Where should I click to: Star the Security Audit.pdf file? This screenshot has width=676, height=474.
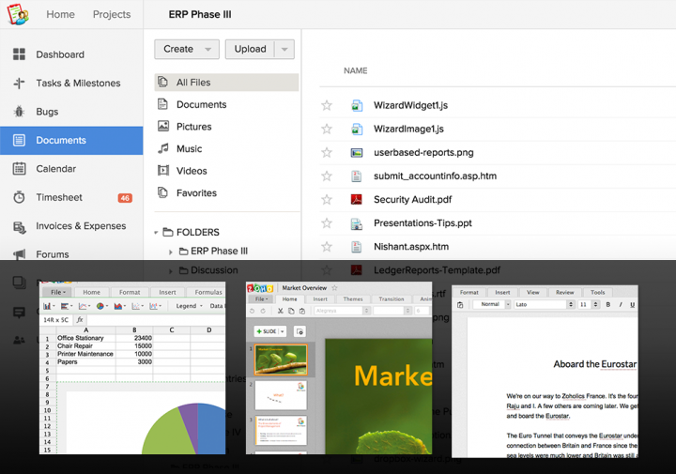327,200
